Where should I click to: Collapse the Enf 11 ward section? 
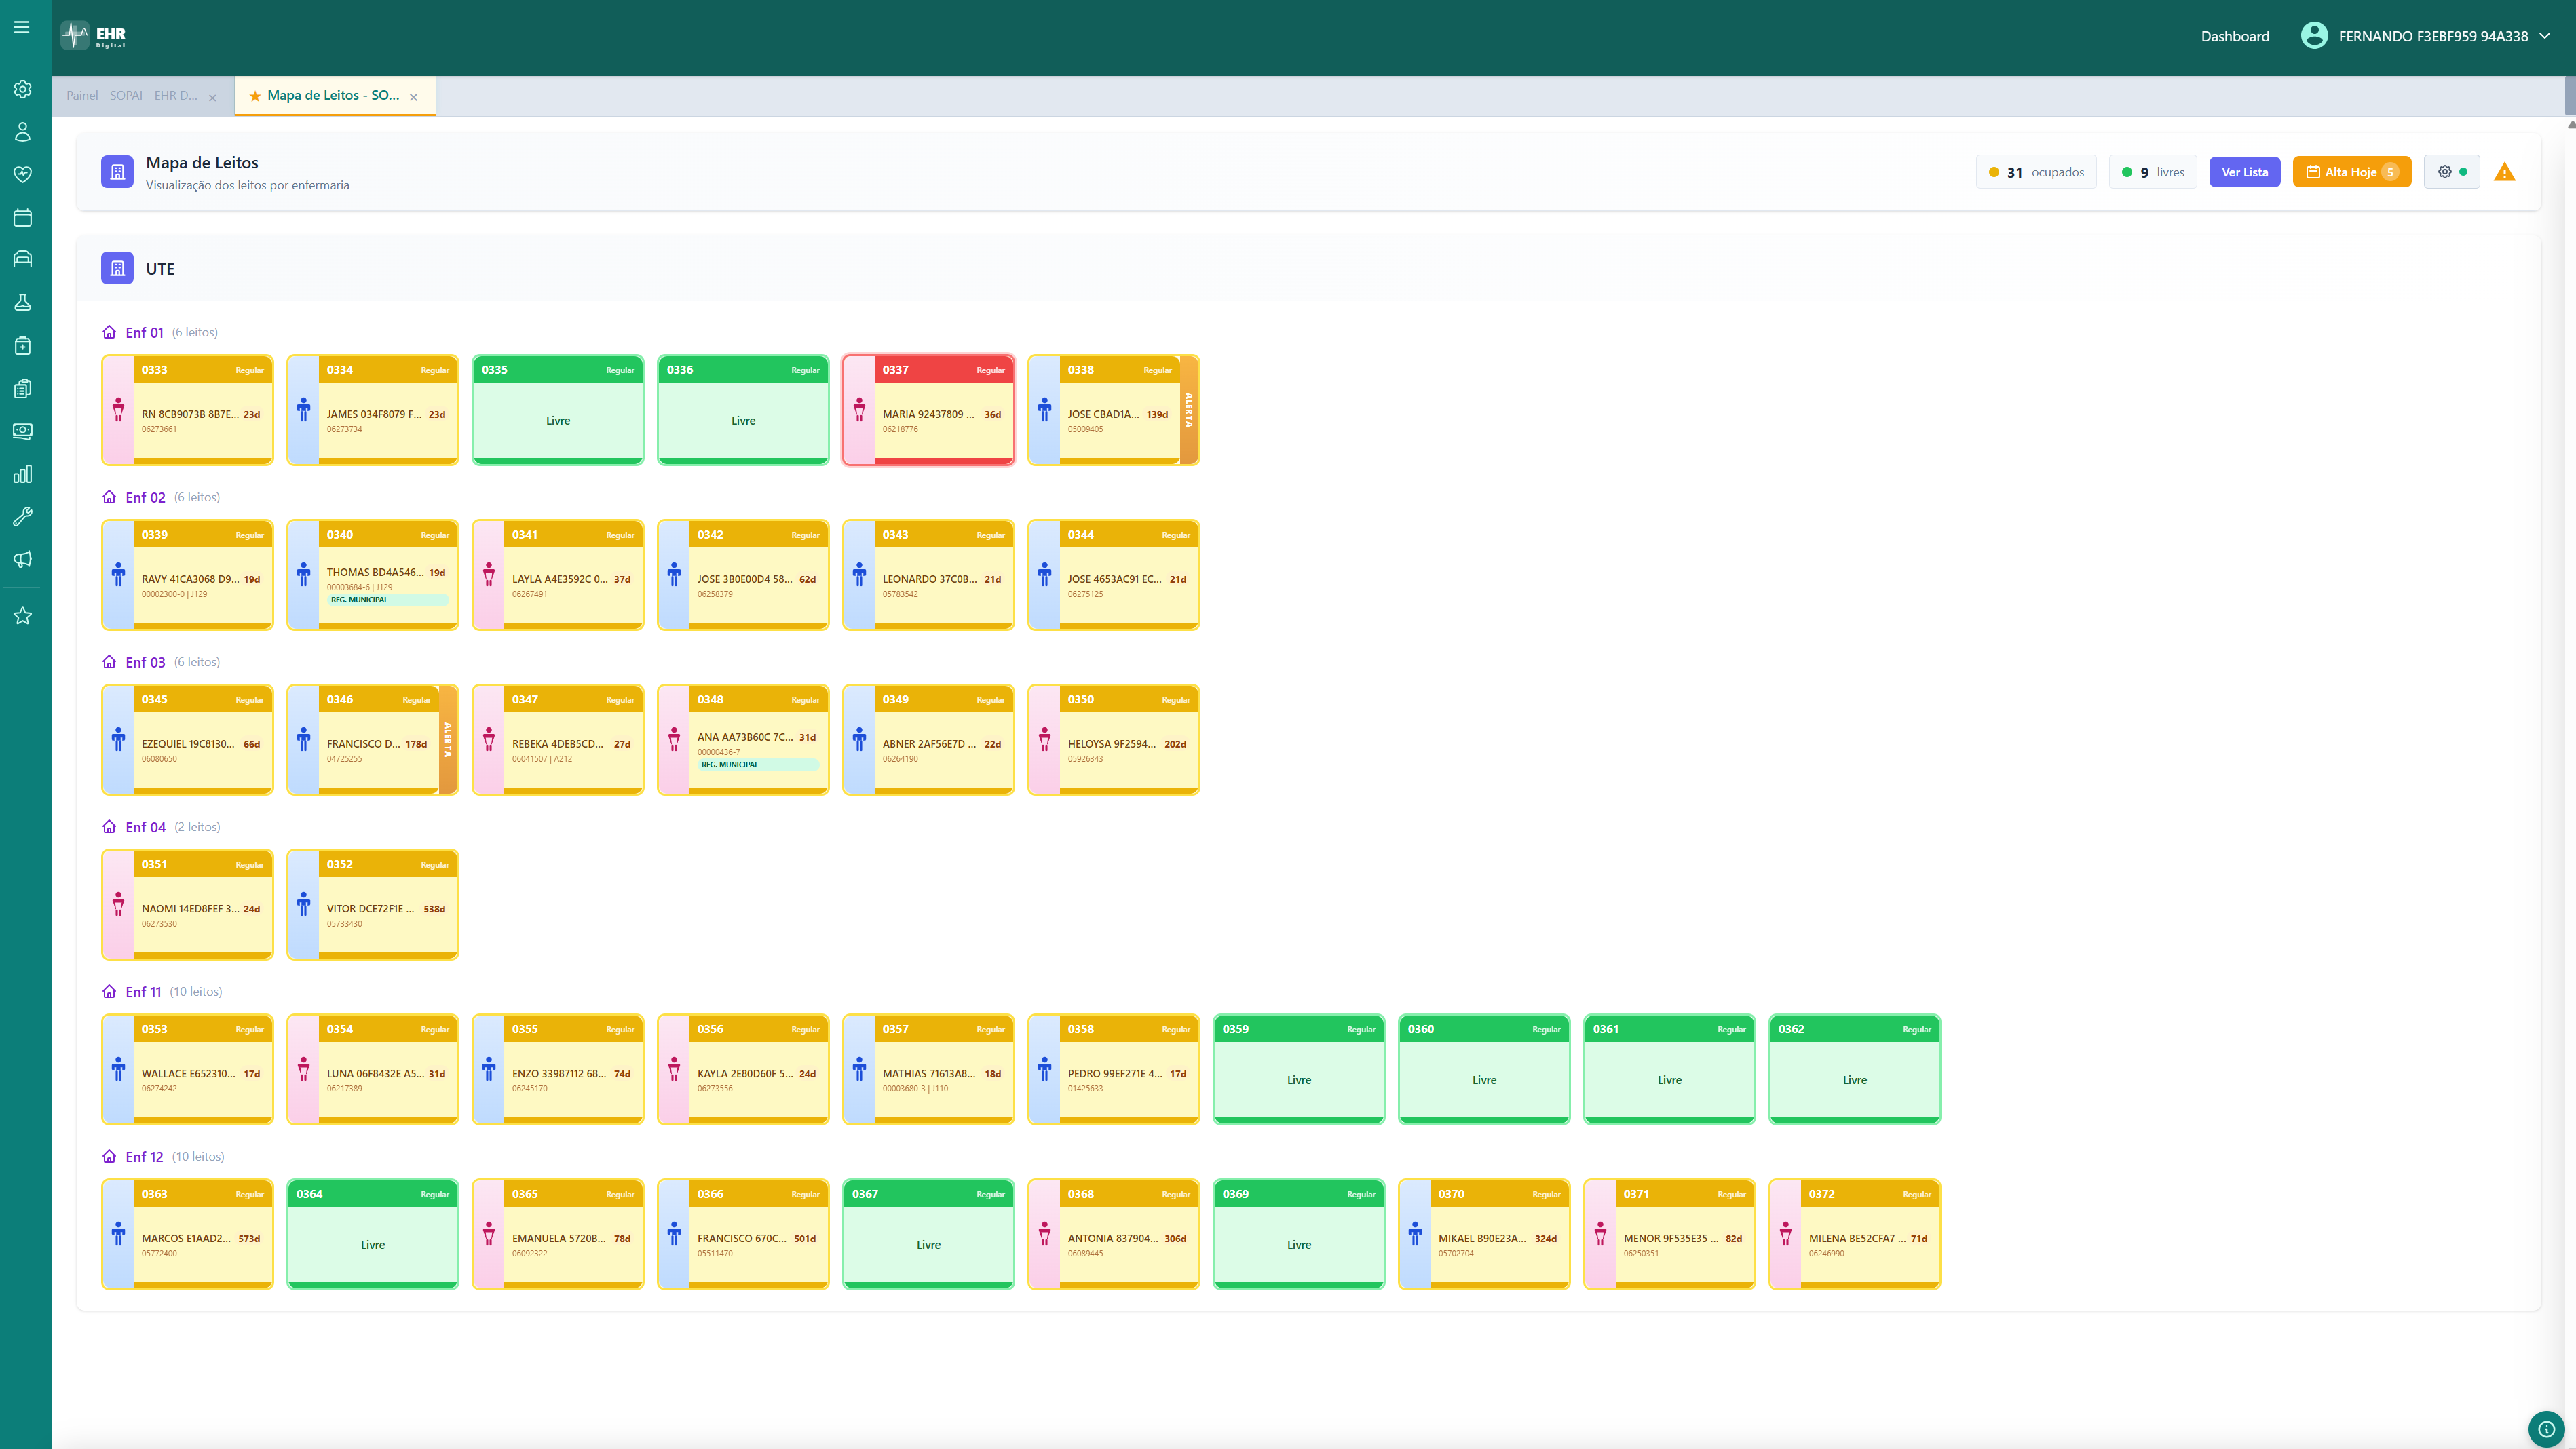(143, 992)
